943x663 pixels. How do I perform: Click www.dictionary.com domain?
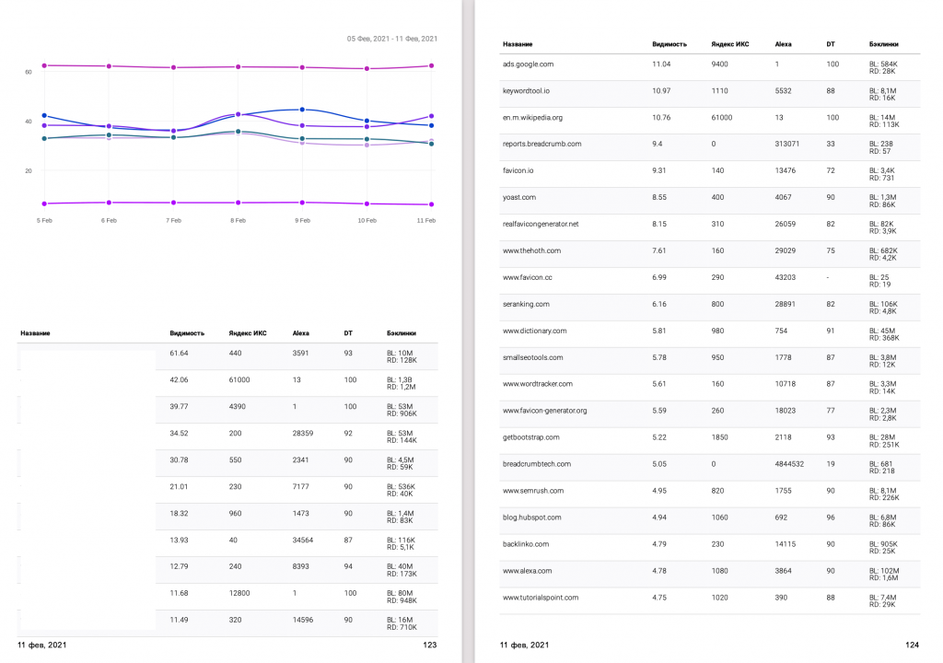coord(534,331)
